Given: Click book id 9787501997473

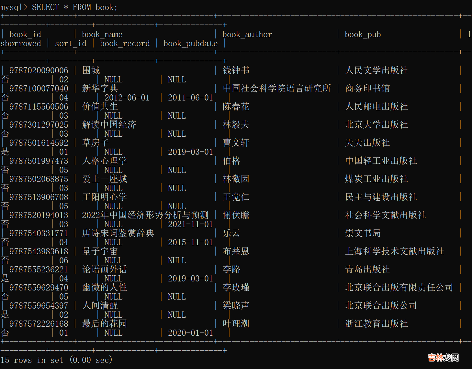Looking at the screenshot, I should pos(39,161).
